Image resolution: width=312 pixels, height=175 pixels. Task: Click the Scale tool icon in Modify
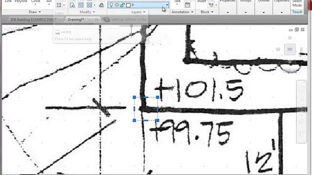click(x=73, y=5)
